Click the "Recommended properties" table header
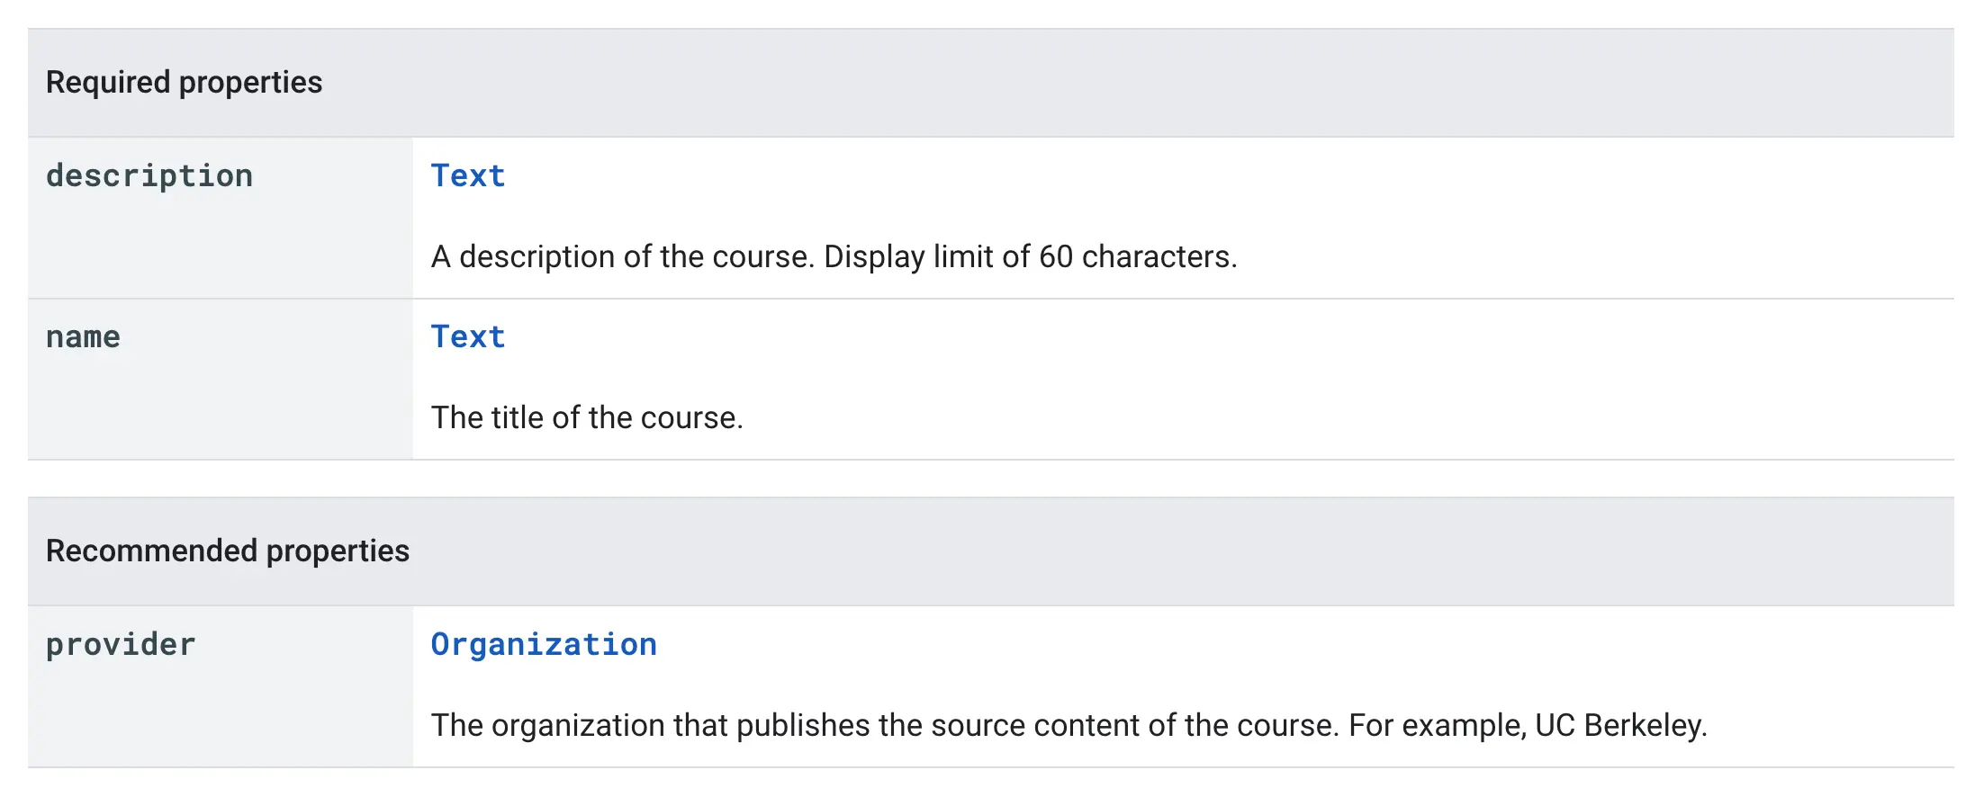The height and width of the screenshot is (806, 1975). [x=228, y=551]
